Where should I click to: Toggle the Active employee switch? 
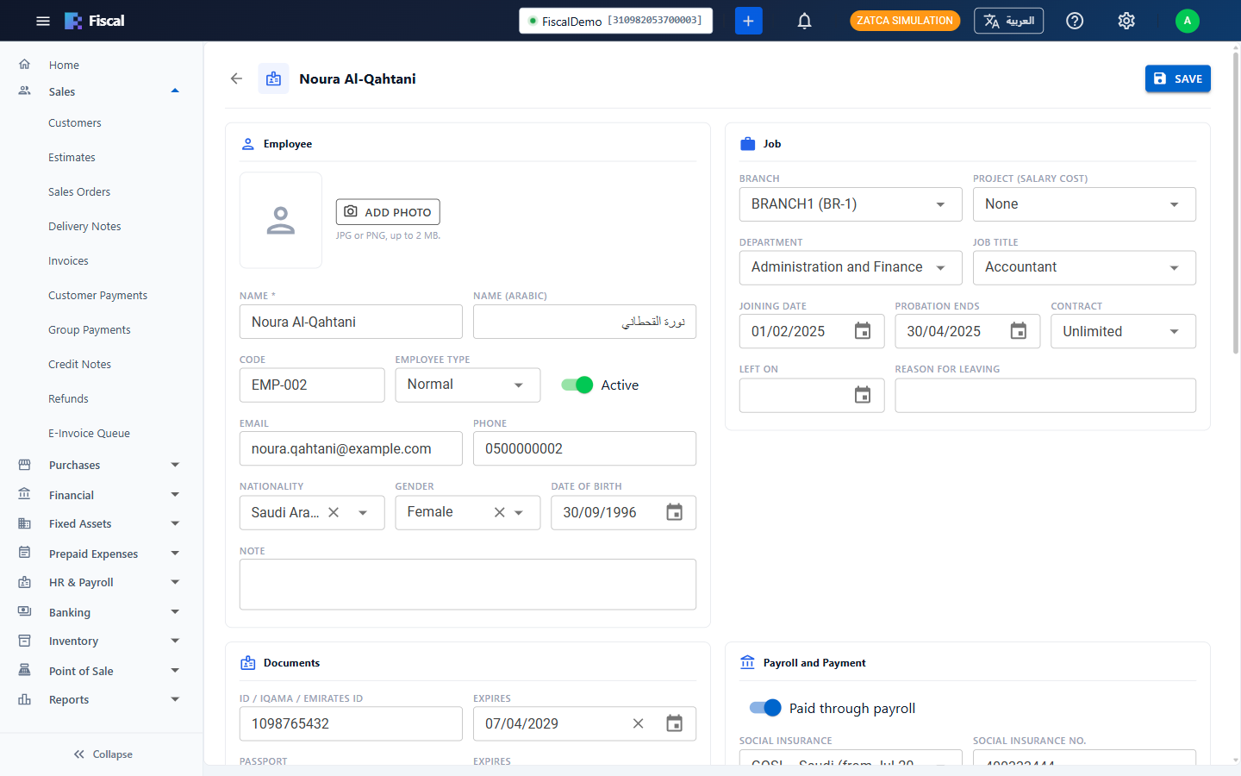[x=577, y=385]
